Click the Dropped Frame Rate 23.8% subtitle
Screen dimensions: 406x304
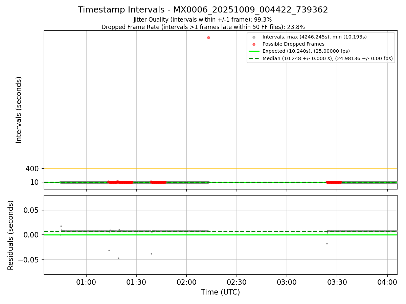pyautogui.click(x=203, y=27)
